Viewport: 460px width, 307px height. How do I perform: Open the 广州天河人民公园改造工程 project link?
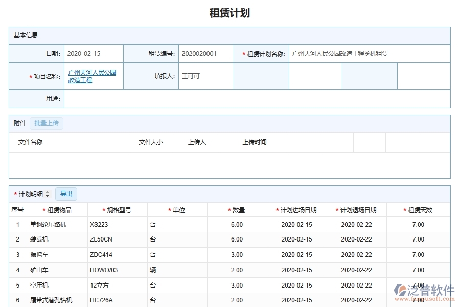pos(92,76)
